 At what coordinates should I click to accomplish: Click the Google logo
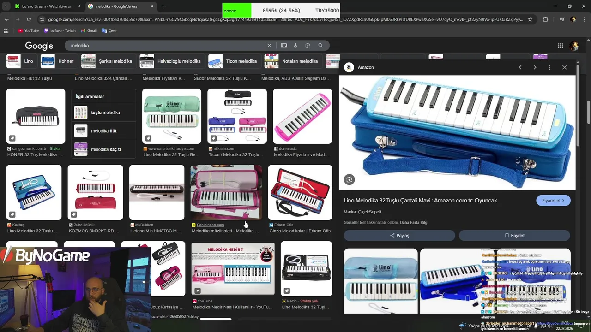[39, 46]
